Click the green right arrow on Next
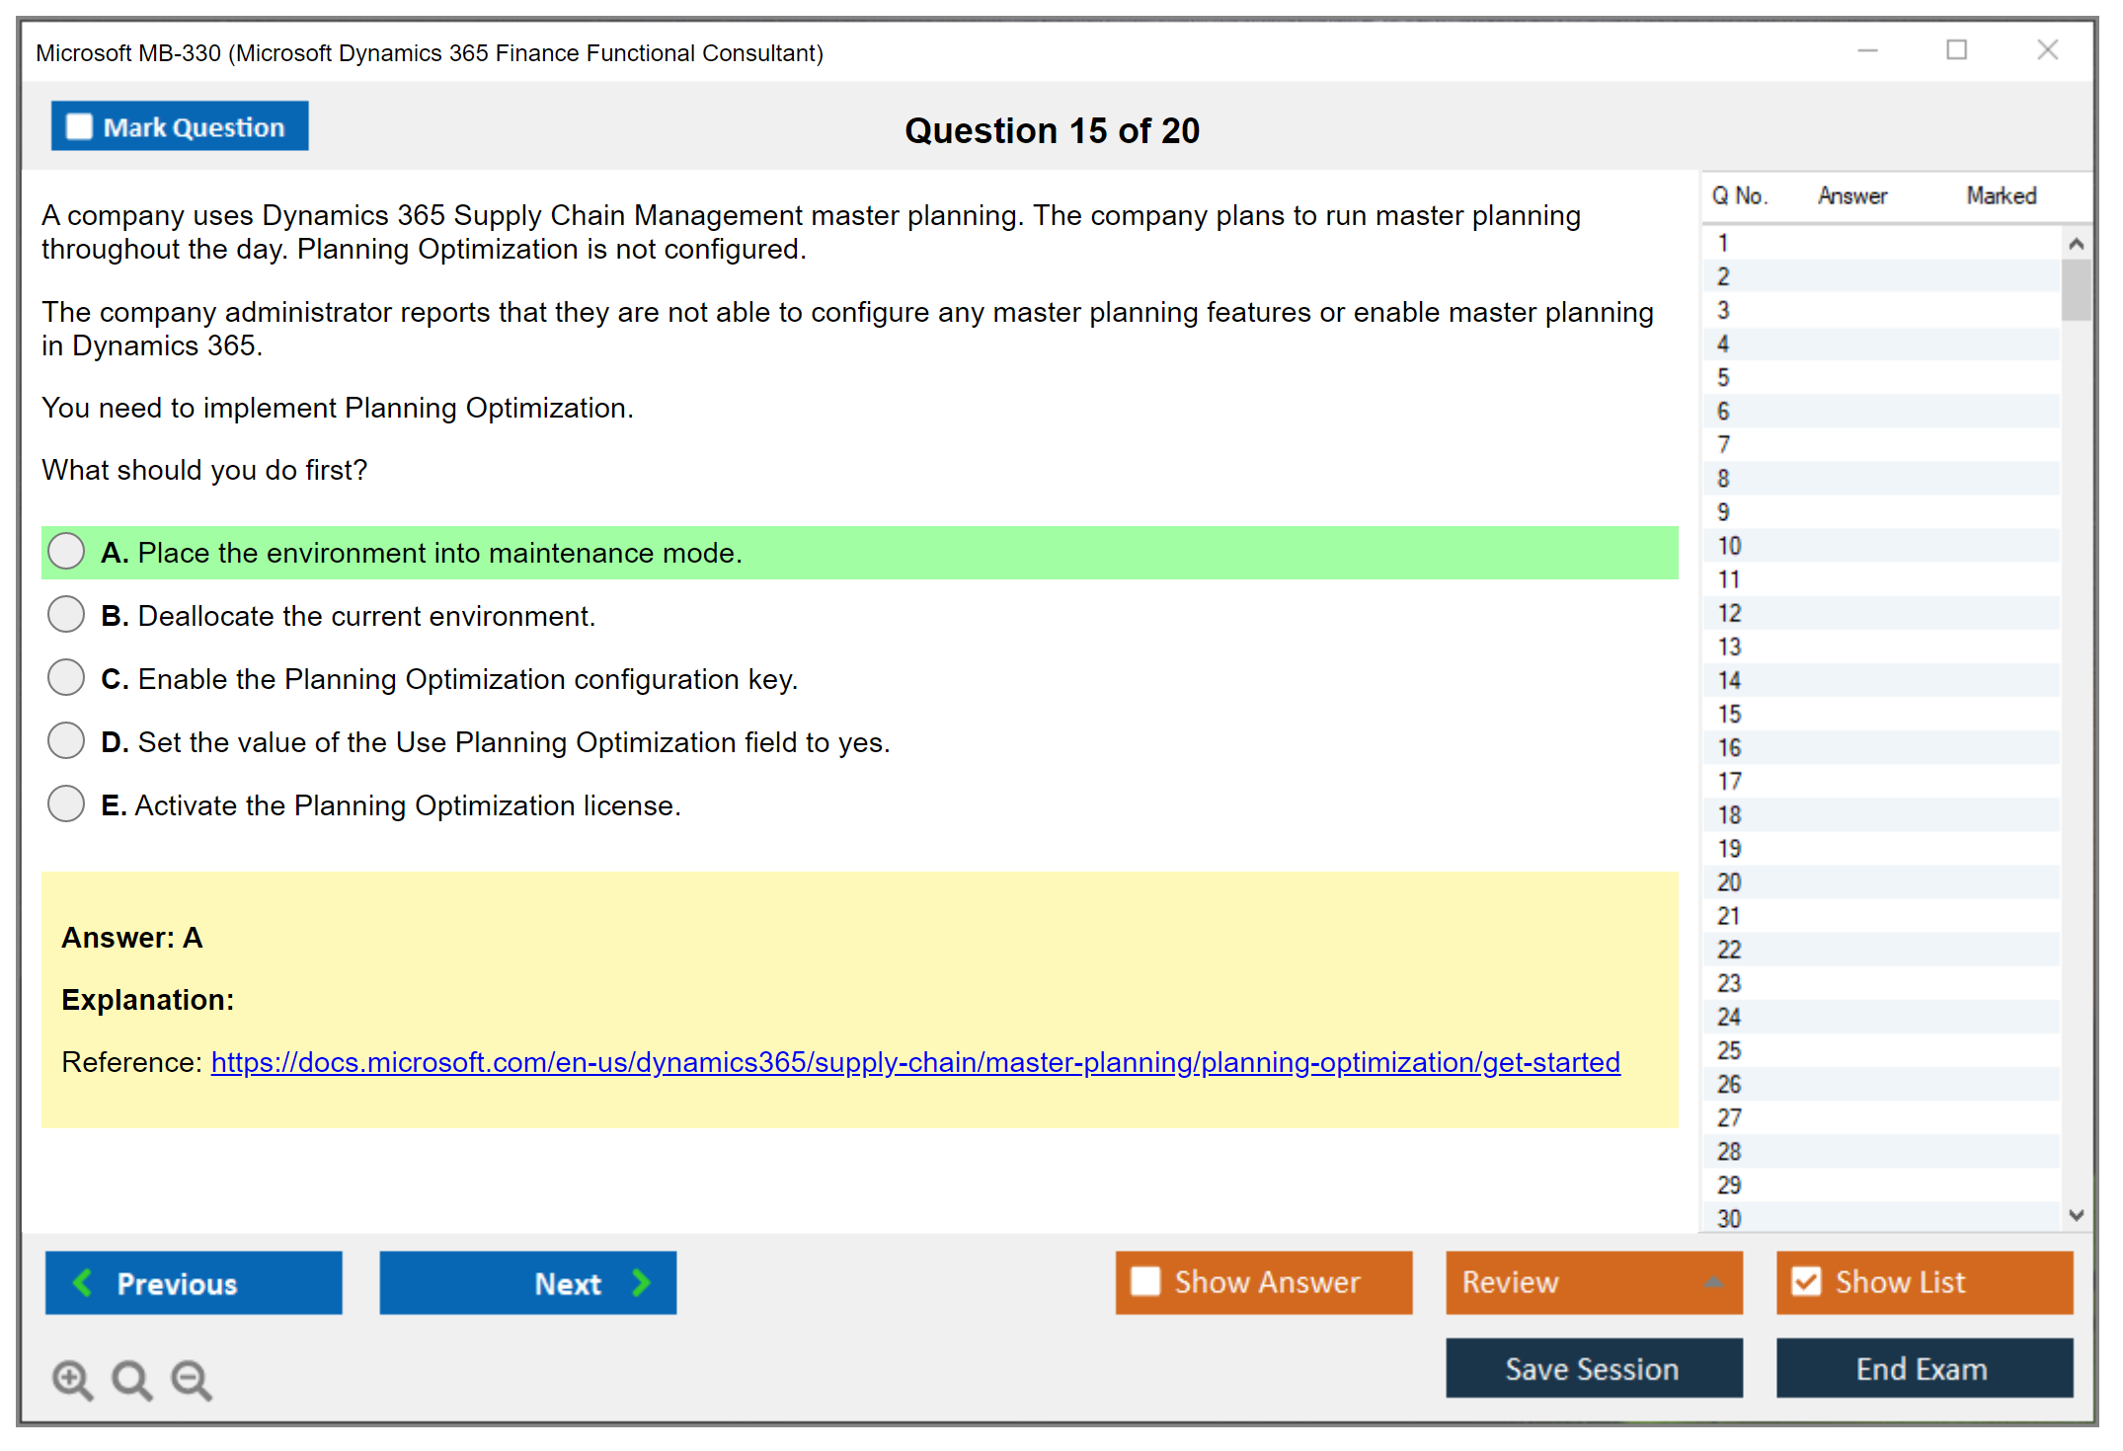The height and width of the screenshot is (1451, 2123). (641, 1282)
